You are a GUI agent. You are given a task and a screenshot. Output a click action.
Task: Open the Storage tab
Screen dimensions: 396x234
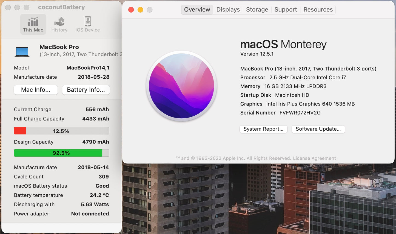coord(257,10)
